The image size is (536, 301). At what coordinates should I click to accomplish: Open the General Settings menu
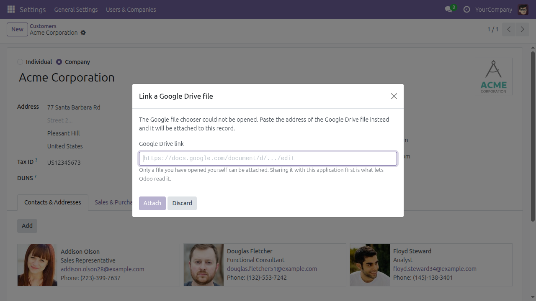76,9
